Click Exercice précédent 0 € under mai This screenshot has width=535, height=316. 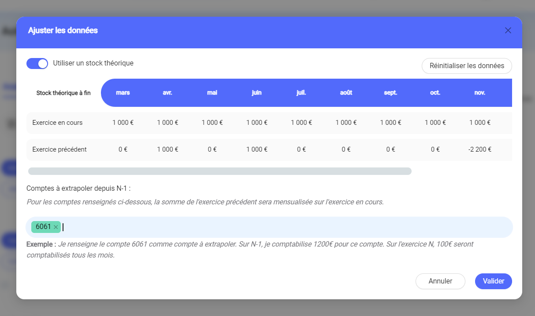pyautogui.click(x=212, y=149)
